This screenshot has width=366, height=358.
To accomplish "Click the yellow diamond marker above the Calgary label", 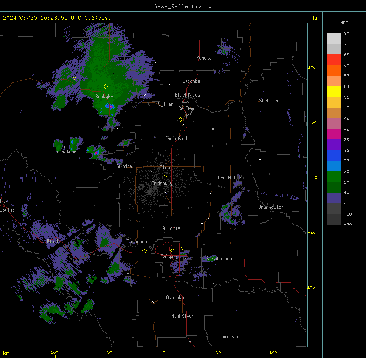I will point(172,250).
